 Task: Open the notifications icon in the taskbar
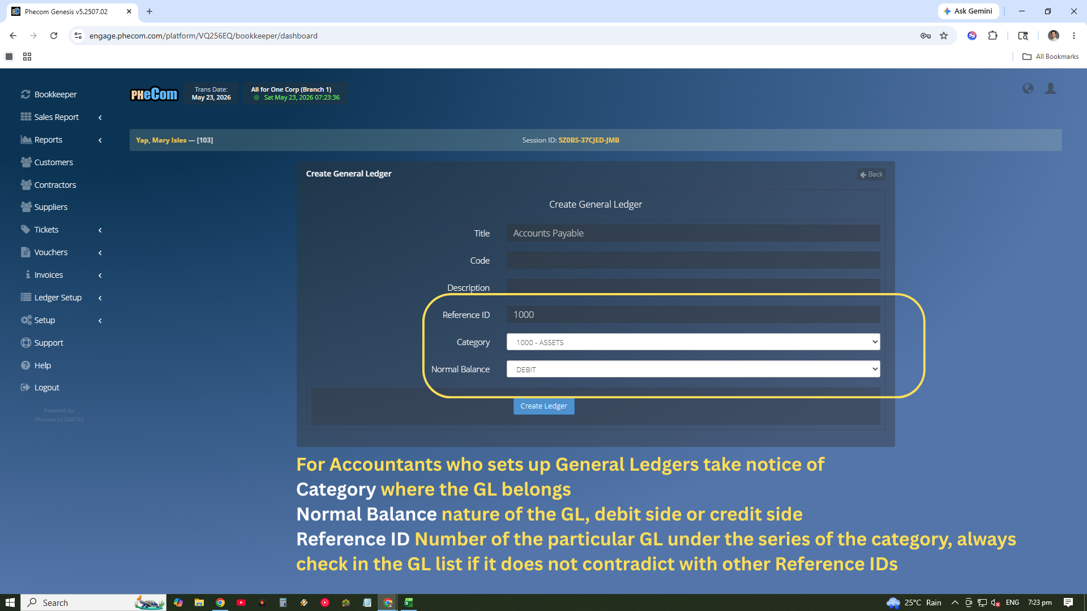tap(1068, 603)
